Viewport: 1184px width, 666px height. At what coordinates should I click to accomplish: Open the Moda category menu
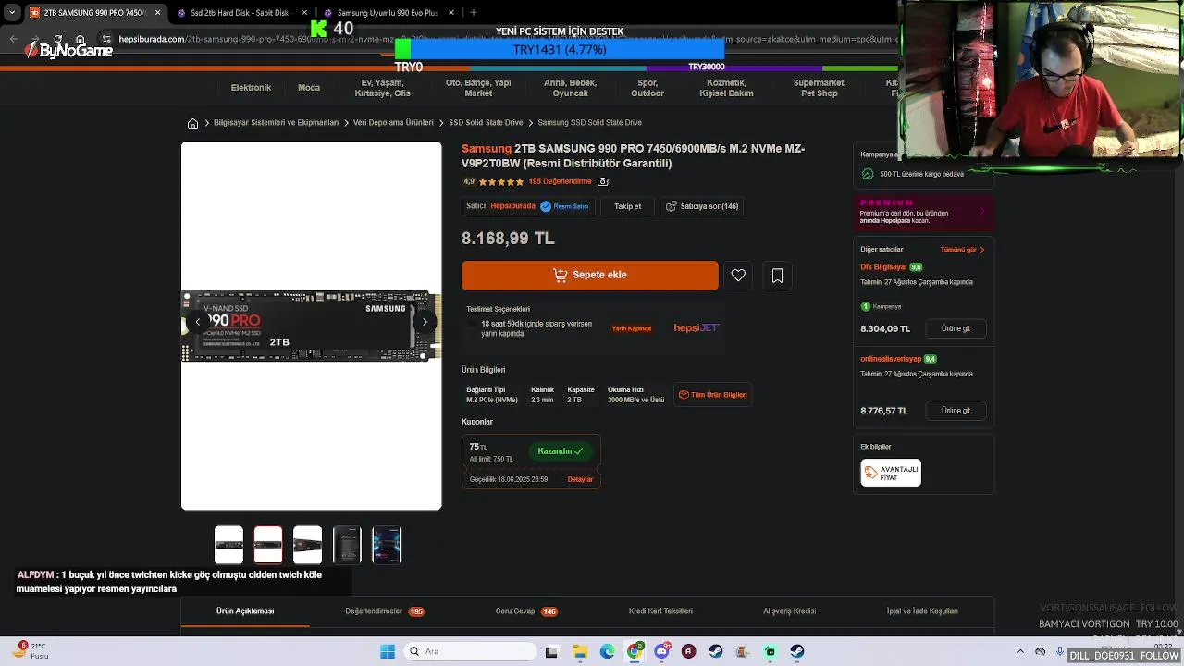pos(309,88)
